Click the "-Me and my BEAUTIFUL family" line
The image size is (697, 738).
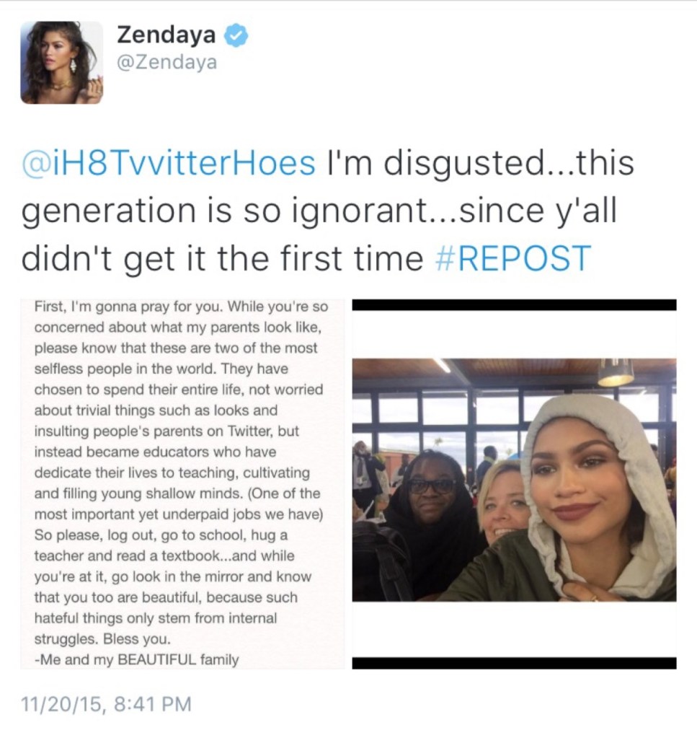coord(136,659)
